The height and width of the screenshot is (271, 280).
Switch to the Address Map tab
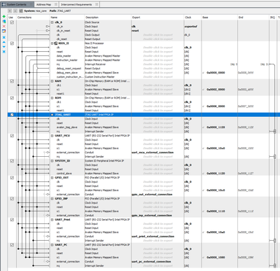pyautogui.click(x=43, y=4)
